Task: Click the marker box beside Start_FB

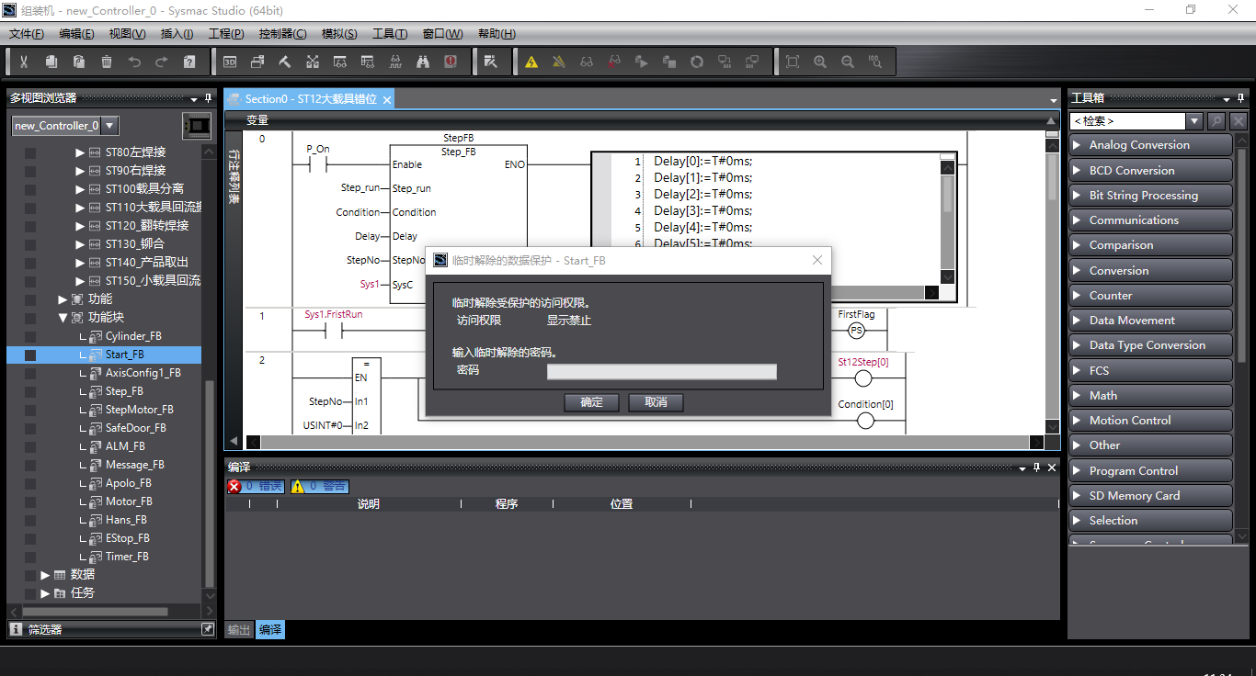Action: pyautogui.click(x=30, y=355)
